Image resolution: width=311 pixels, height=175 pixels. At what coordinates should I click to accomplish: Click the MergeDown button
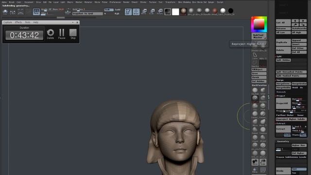283,84
